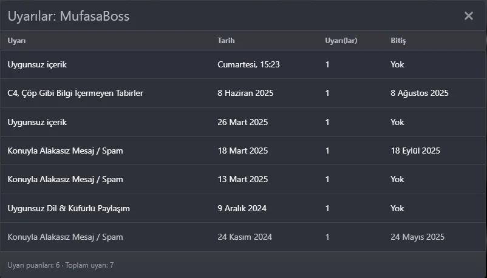Open the Uygunsuz içerik warning dated 26 Mart 2025
This screenshot has width=487, height=278.
tap(37, 122)
